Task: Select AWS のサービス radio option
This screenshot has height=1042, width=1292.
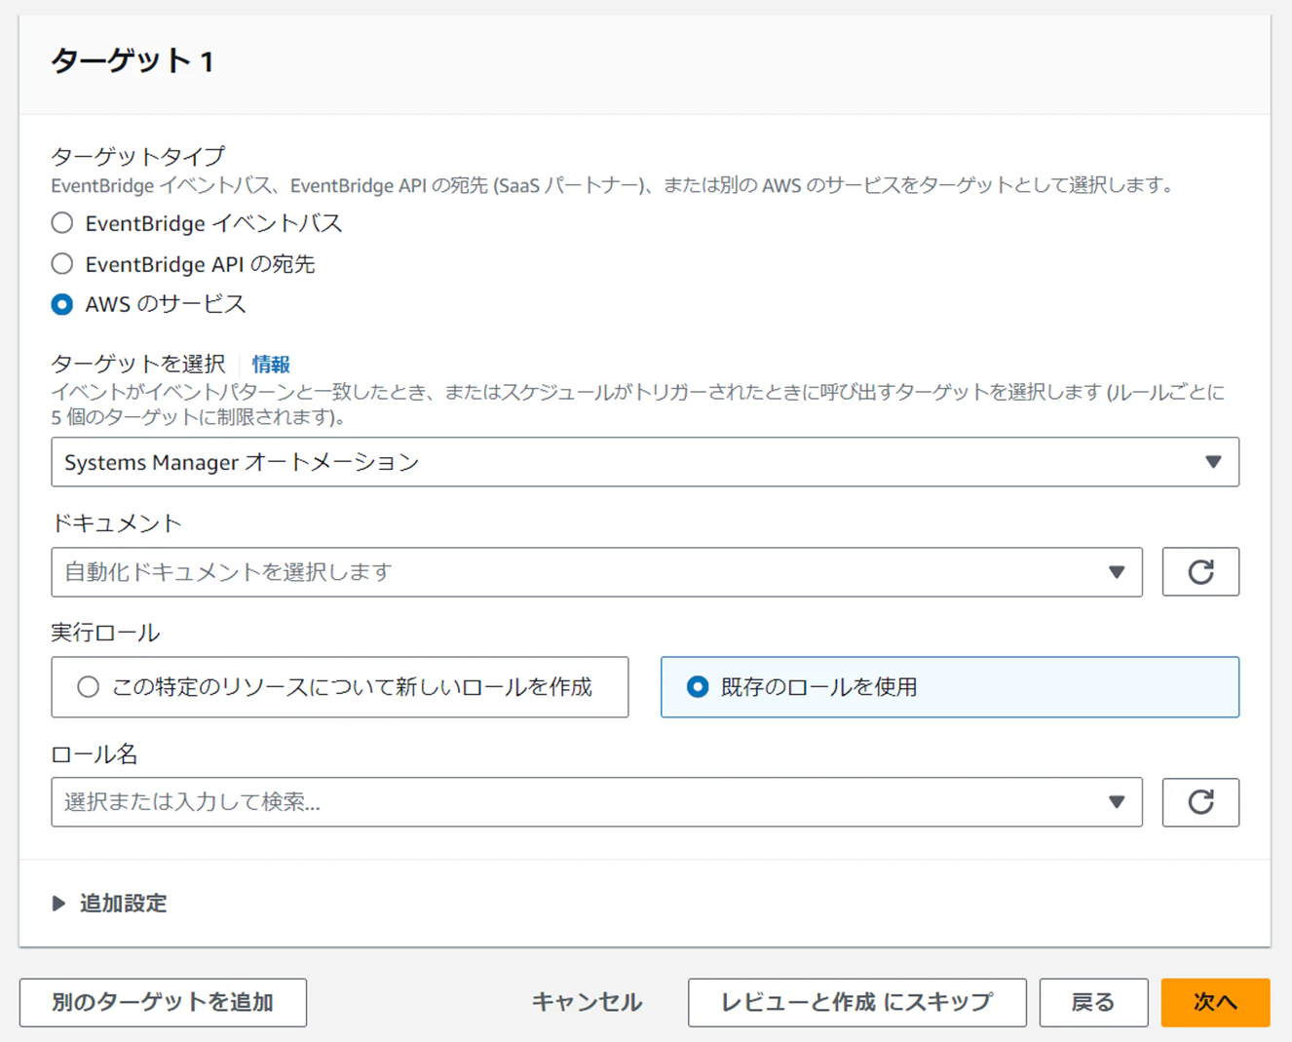Action: tap(62, 304)
